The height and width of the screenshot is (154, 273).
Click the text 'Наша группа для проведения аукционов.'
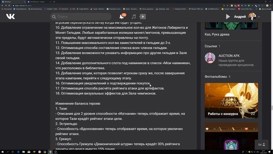point(236,63)
